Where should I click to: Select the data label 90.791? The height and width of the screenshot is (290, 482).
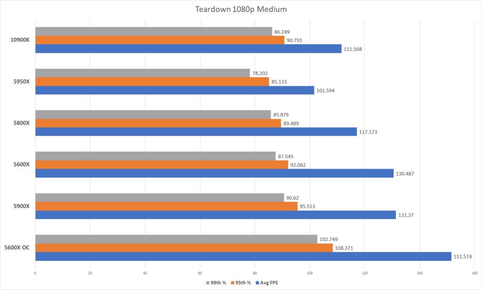pyautogui.click(x=295, y=40)
